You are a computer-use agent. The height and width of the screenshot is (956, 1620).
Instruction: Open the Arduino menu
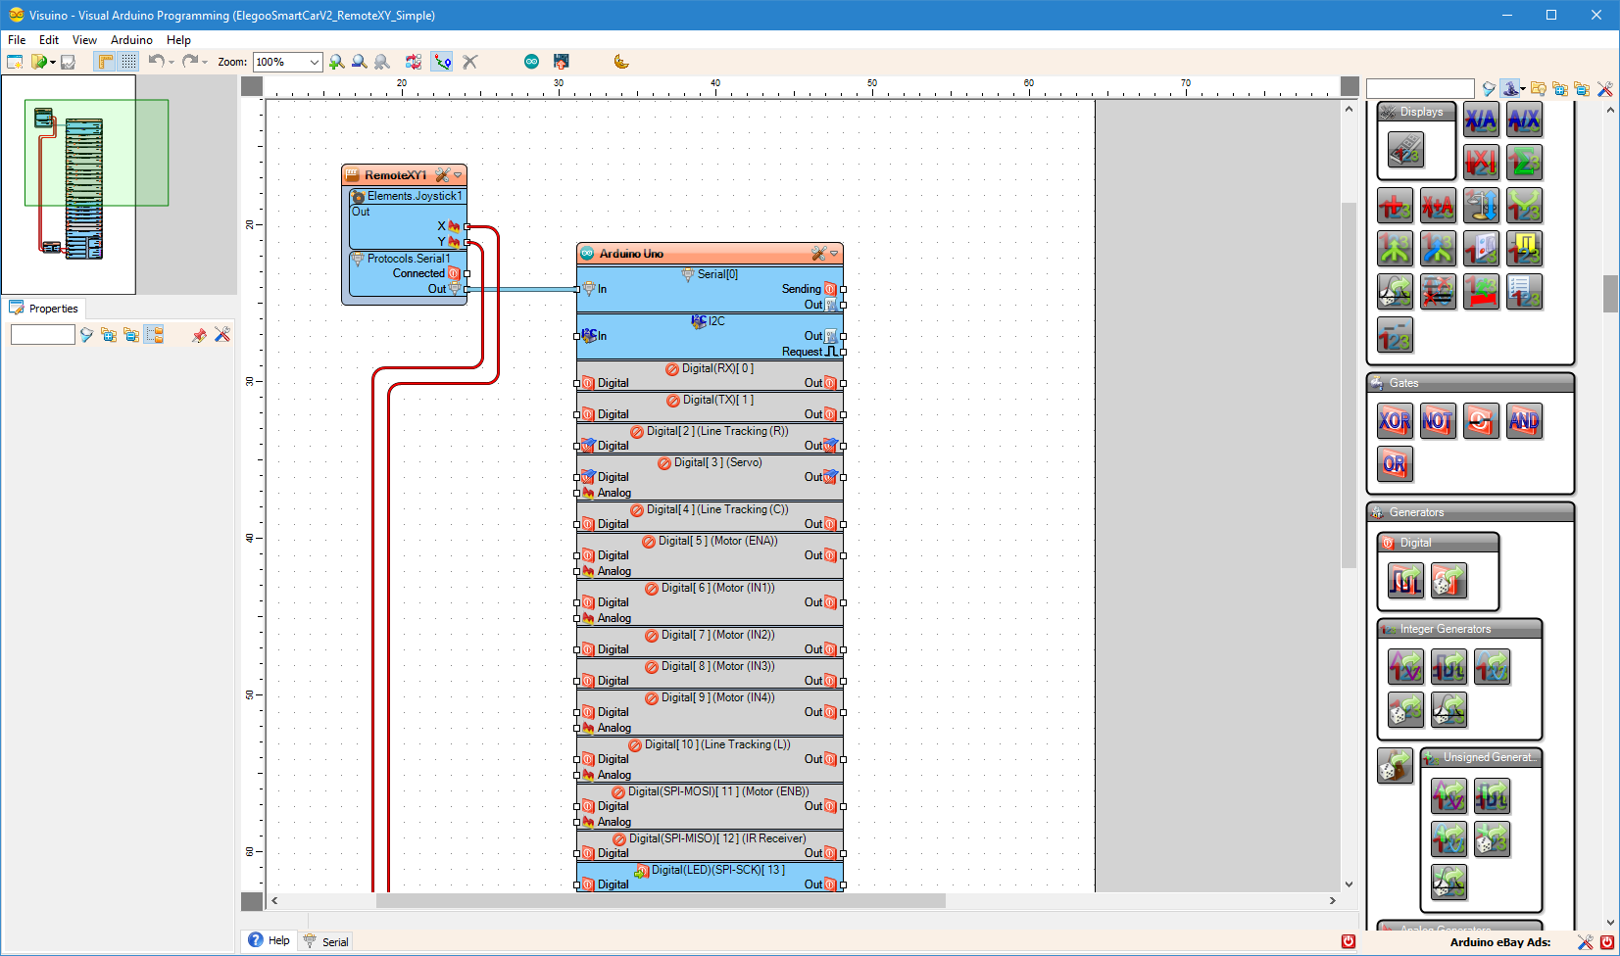(131, 40)
